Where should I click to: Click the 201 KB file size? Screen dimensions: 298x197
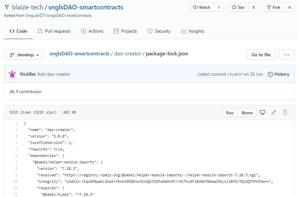[69, 112]
